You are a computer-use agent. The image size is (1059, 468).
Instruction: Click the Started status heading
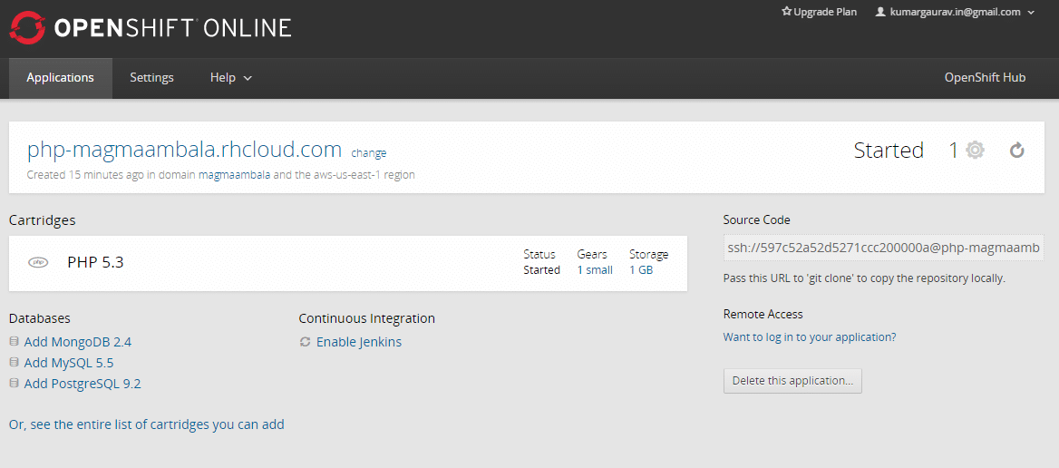[x=889, y=150]
